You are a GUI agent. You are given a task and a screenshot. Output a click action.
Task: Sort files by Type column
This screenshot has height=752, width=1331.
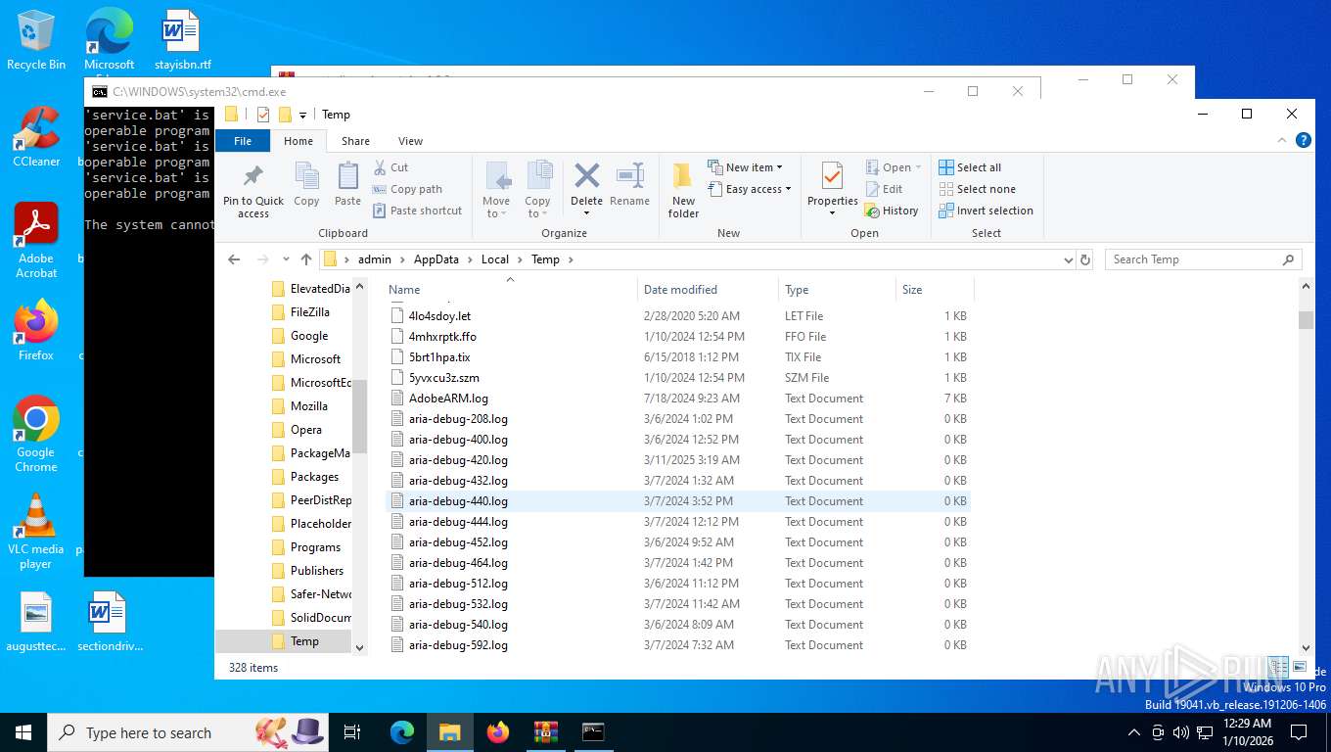pos(837,289)
